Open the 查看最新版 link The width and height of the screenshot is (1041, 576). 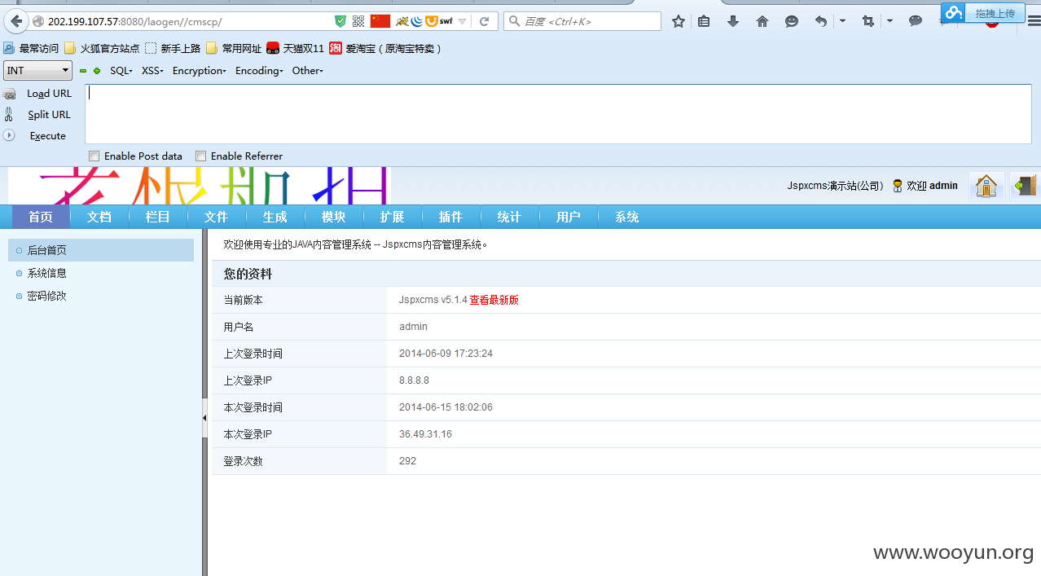[494, 300]
